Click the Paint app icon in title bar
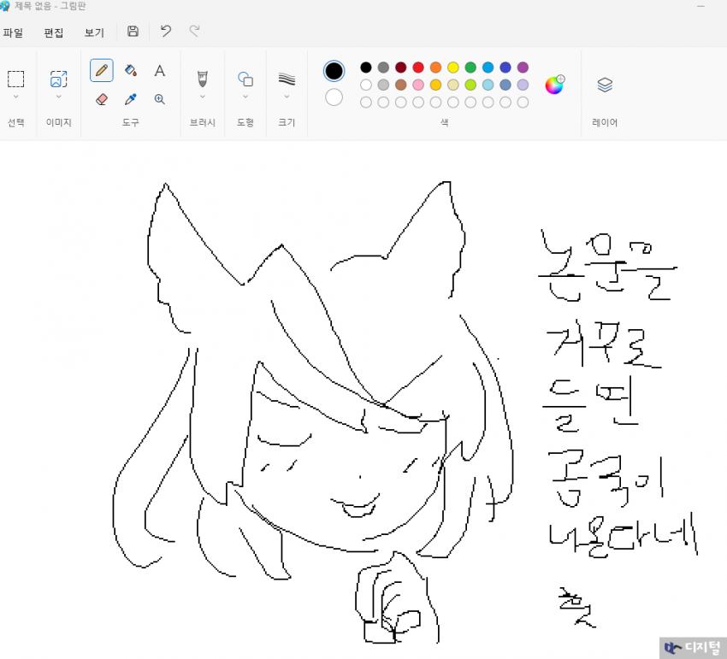 pyautogui.click(x=4, y=6)
